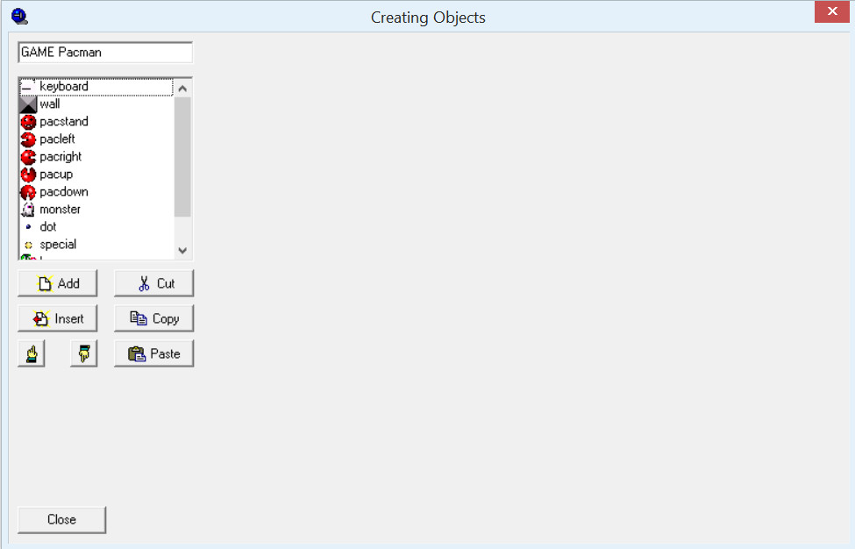Select the wall list entry
Viewport: 855px width, 549px height.
click(96, 104)
